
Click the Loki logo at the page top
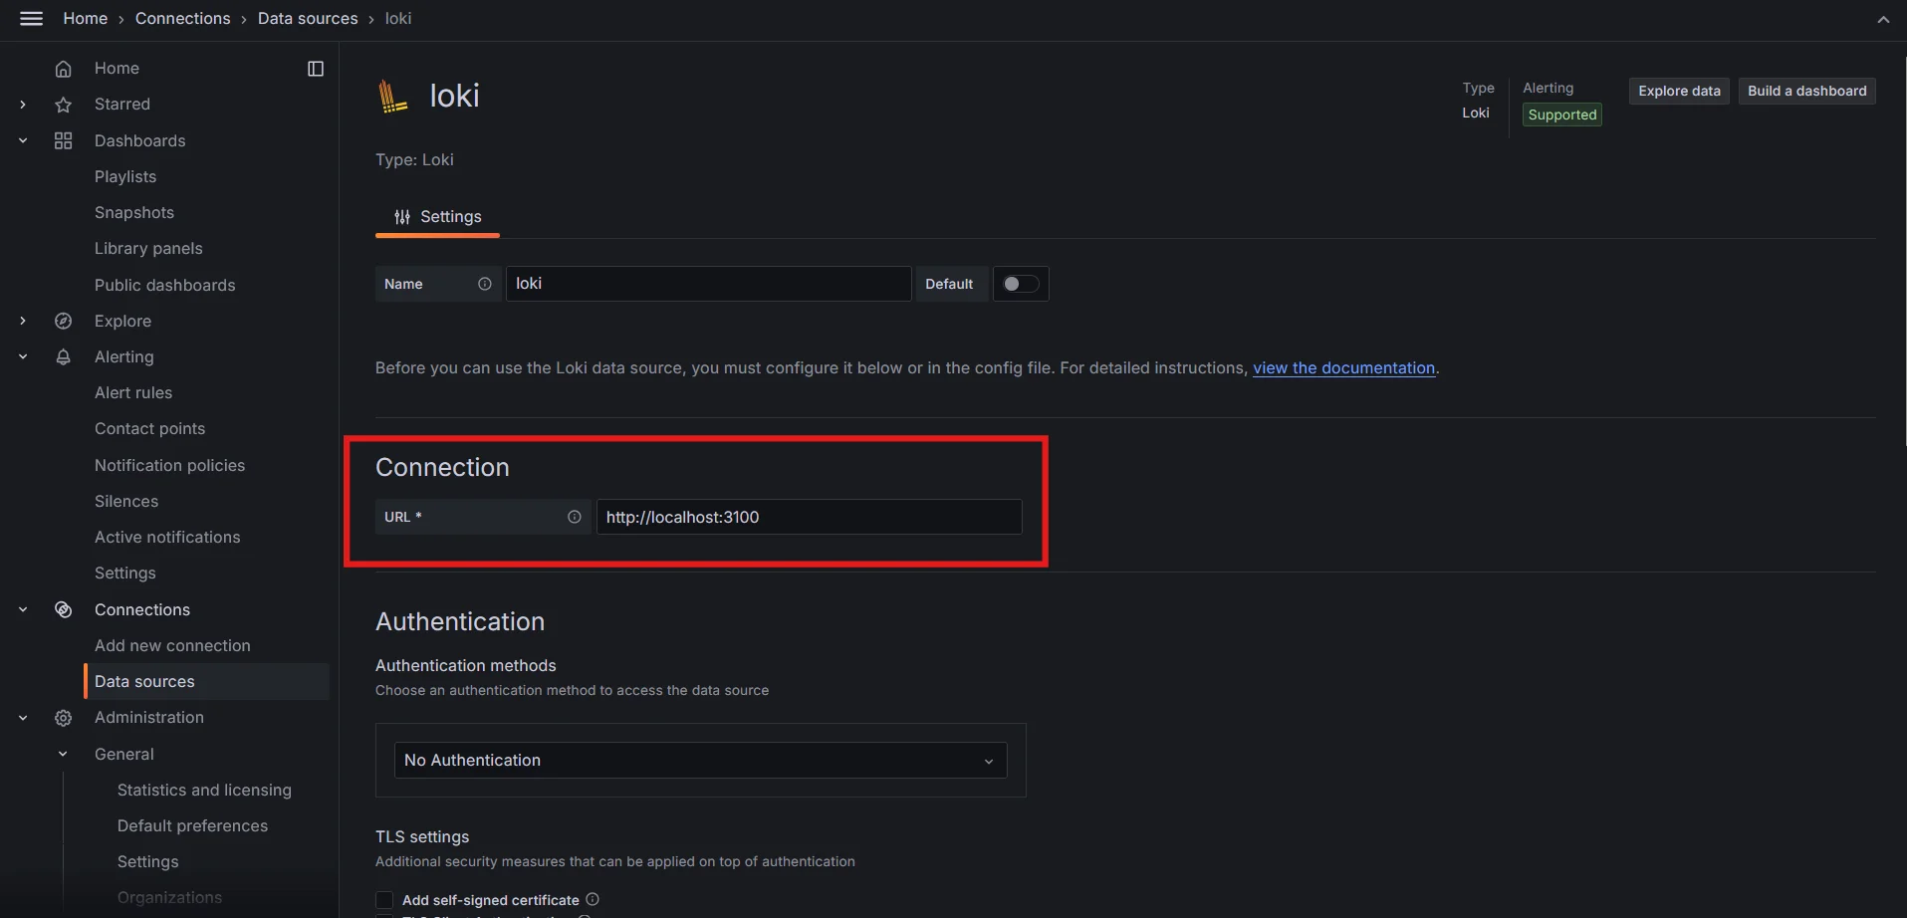392,95
